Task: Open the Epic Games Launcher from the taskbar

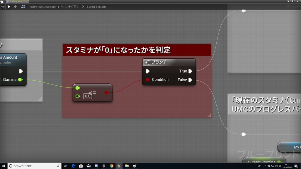Action: (x=104, y=166)
